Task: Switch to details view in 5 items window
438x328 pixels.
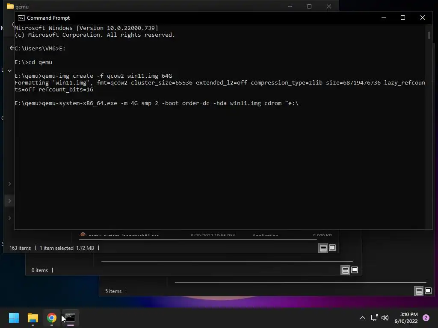Action: click(x=419, y=291)
